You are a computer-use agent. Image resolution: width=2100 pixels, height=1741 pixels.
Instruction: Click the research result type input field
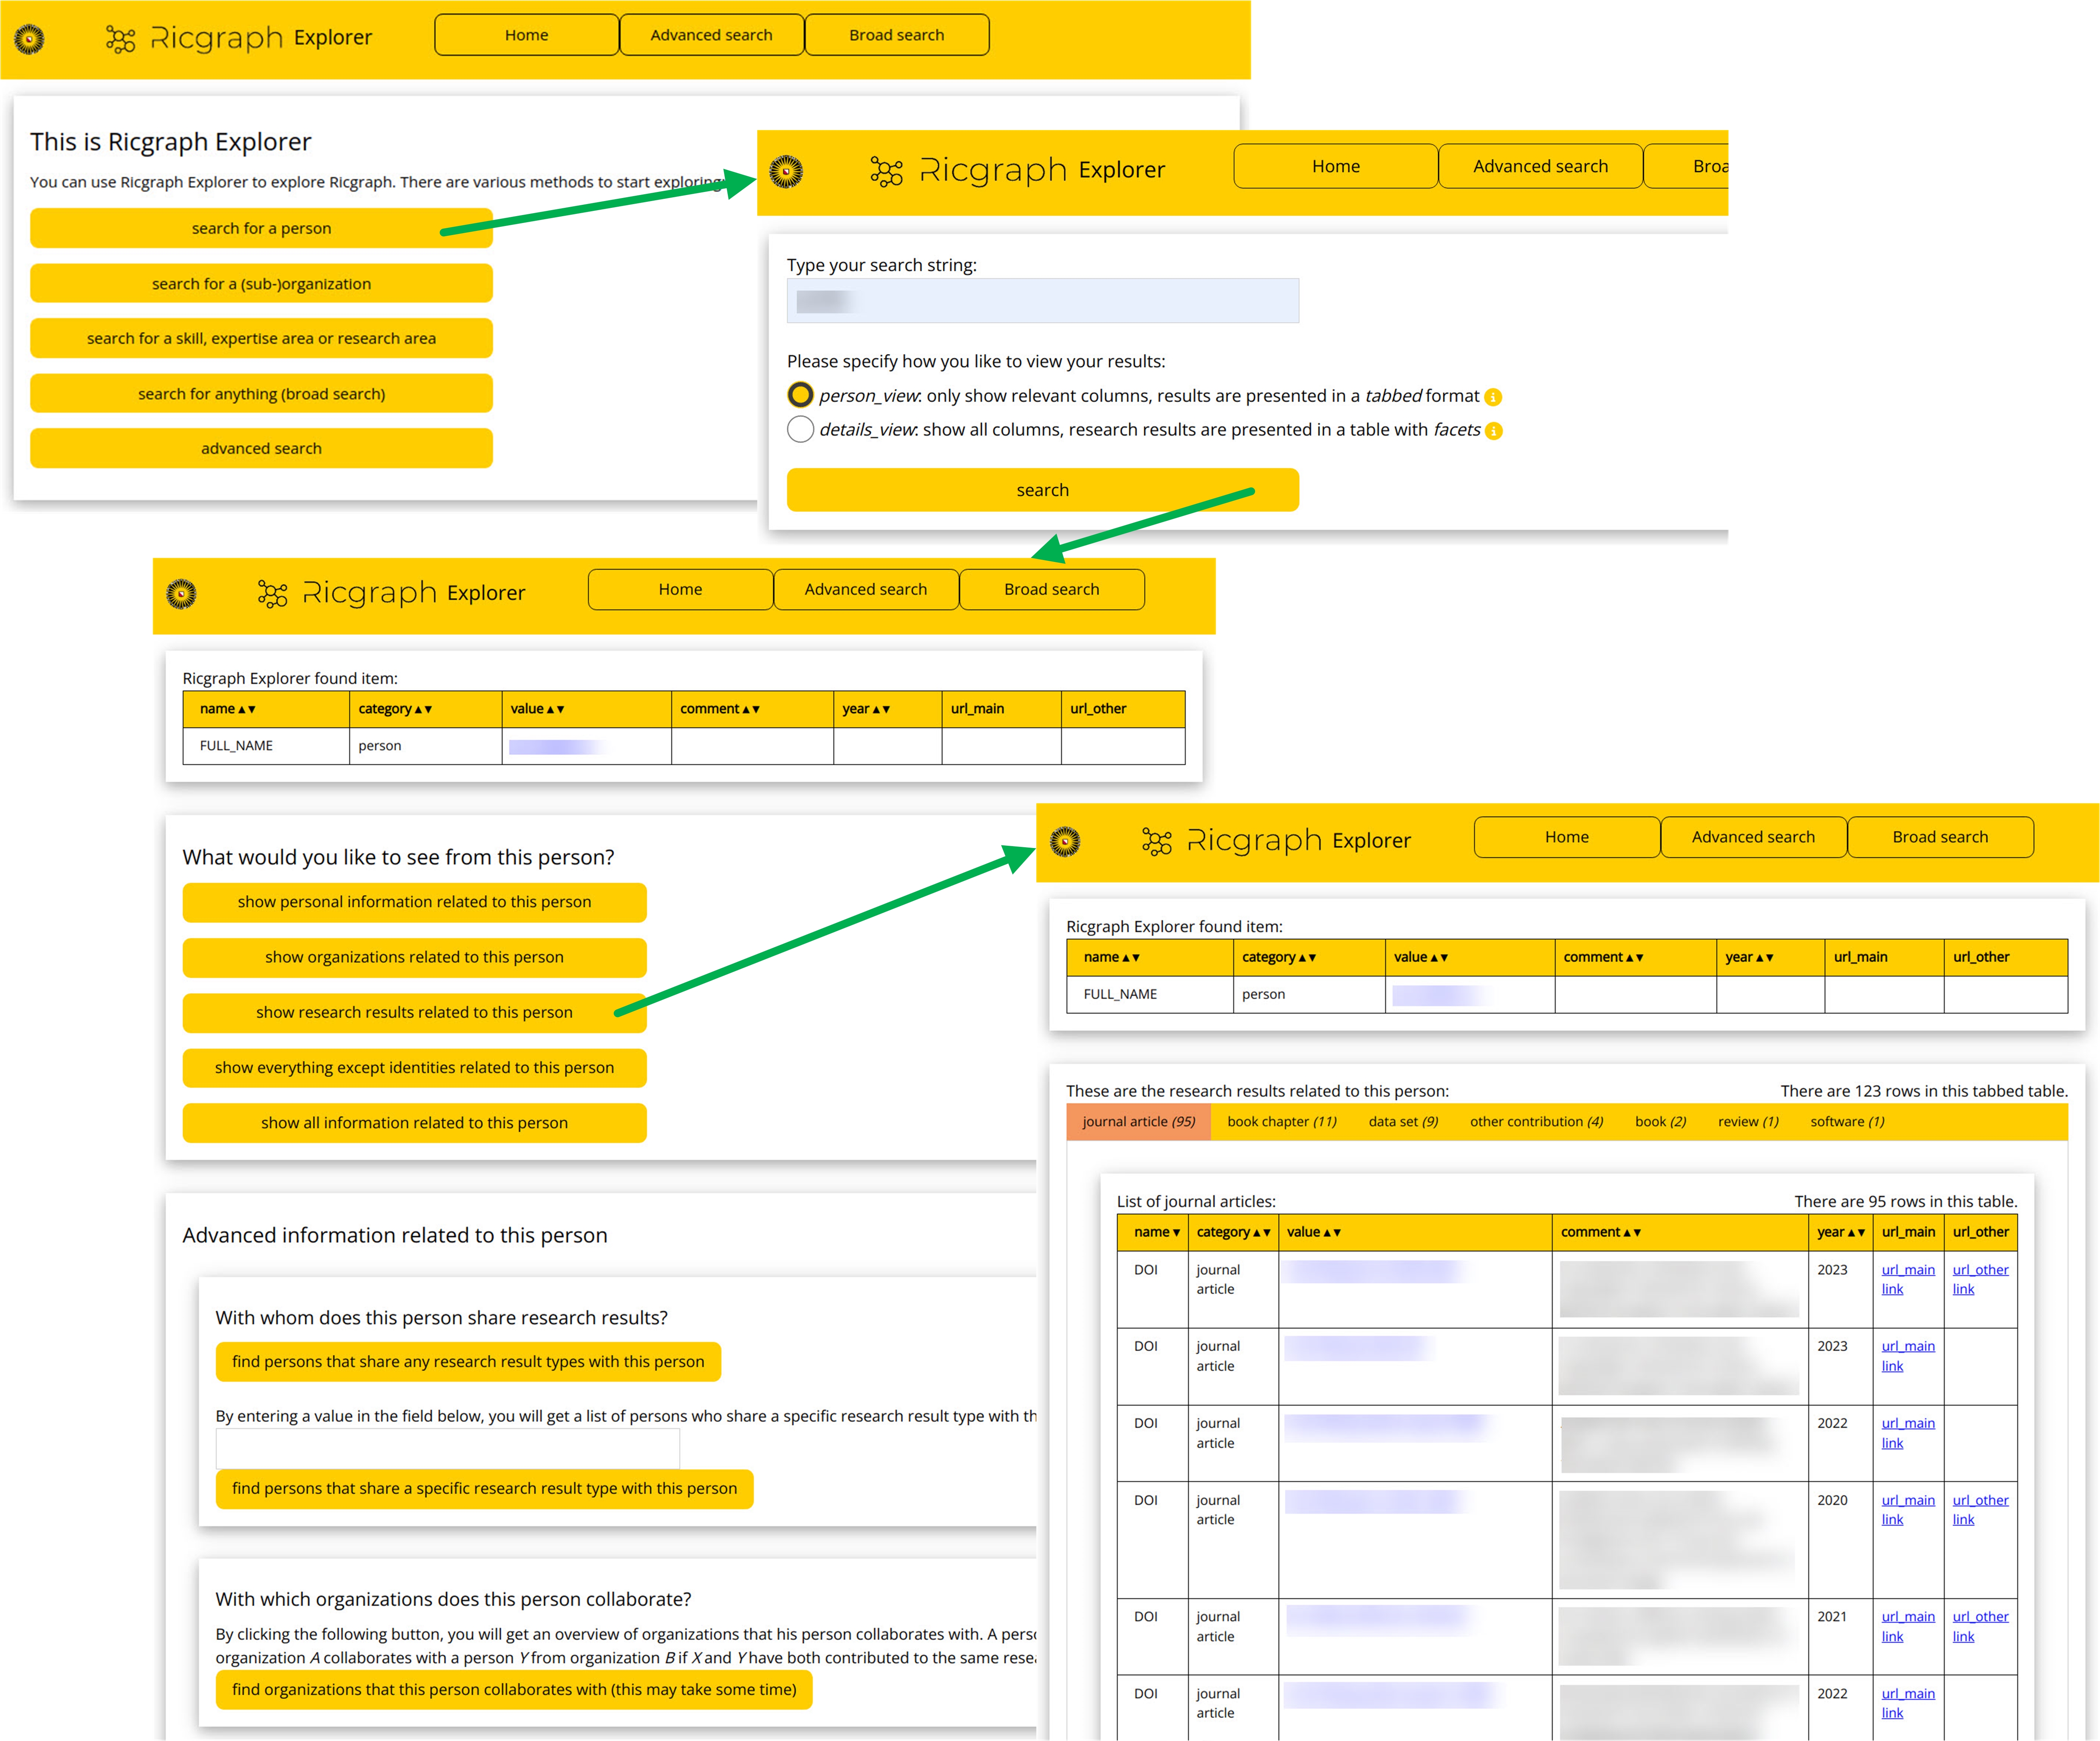(447, 1448)
